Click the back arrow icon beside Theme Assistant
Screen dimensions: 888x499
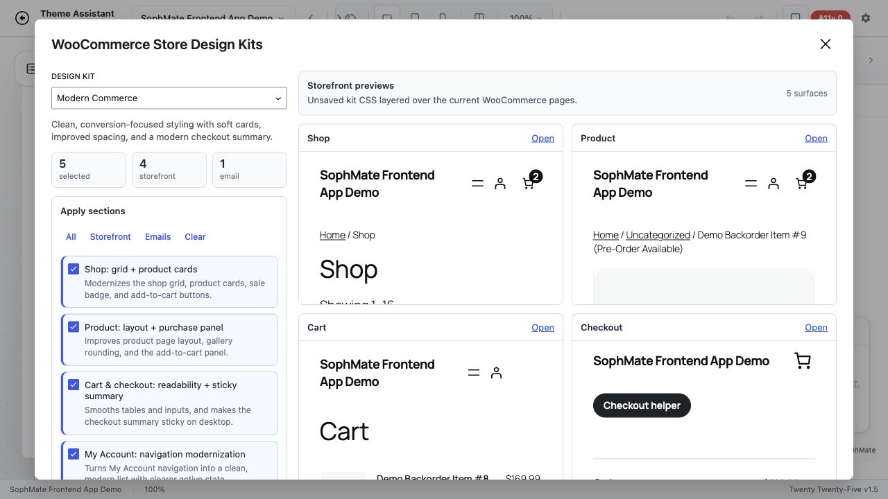point(22,18)
